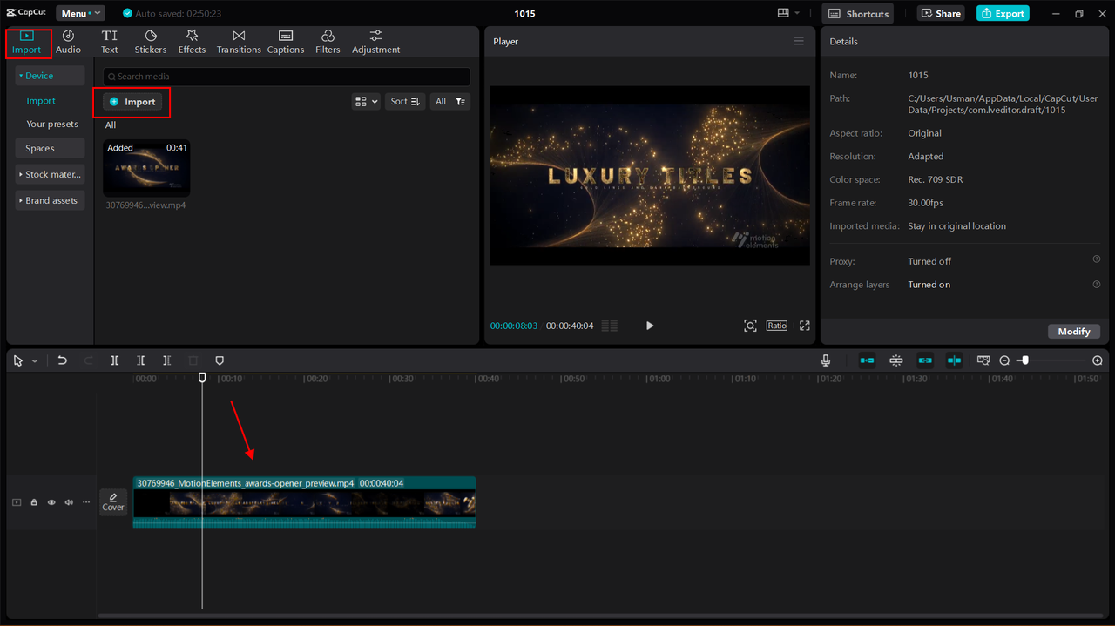
Task: Click the track type icon on main track
Action: (x=17, y=502)
